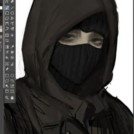Select the Bezier Curve tool
The image size is (134, 134).
[7, 24]
